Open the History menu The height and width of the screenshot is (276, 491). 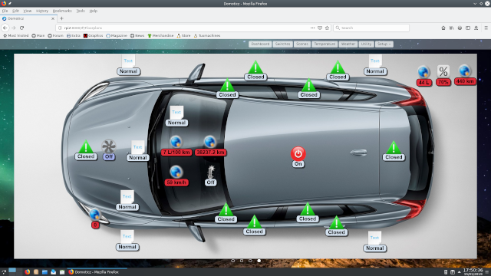(x=42, y=11)
